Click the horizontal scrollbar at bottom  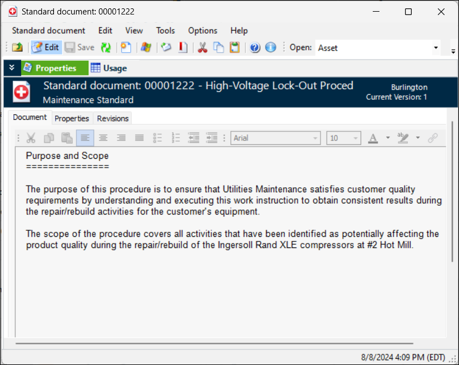click(x=214, y=343)
